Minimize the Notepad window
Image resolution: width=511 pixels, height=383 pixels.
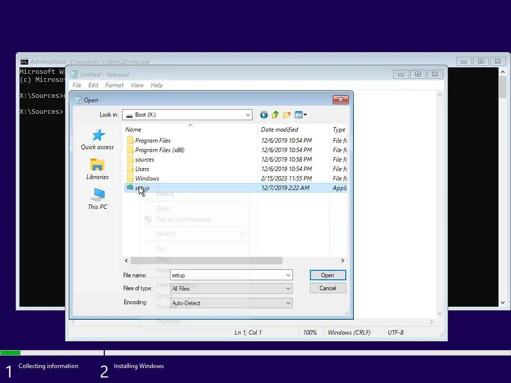coord(401,74)
